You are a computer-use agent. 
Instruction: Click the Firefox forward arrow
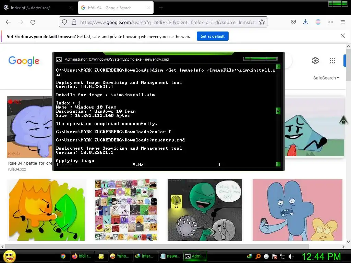click(21, 22)
